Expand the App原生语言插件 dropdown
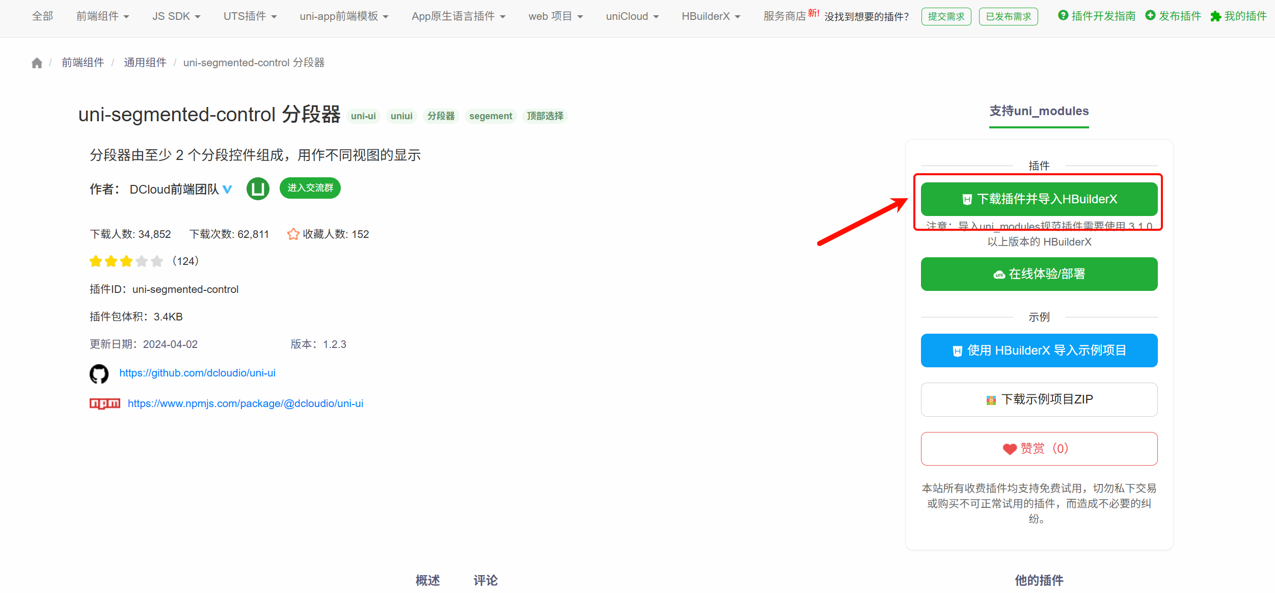 tap(458, 16)
